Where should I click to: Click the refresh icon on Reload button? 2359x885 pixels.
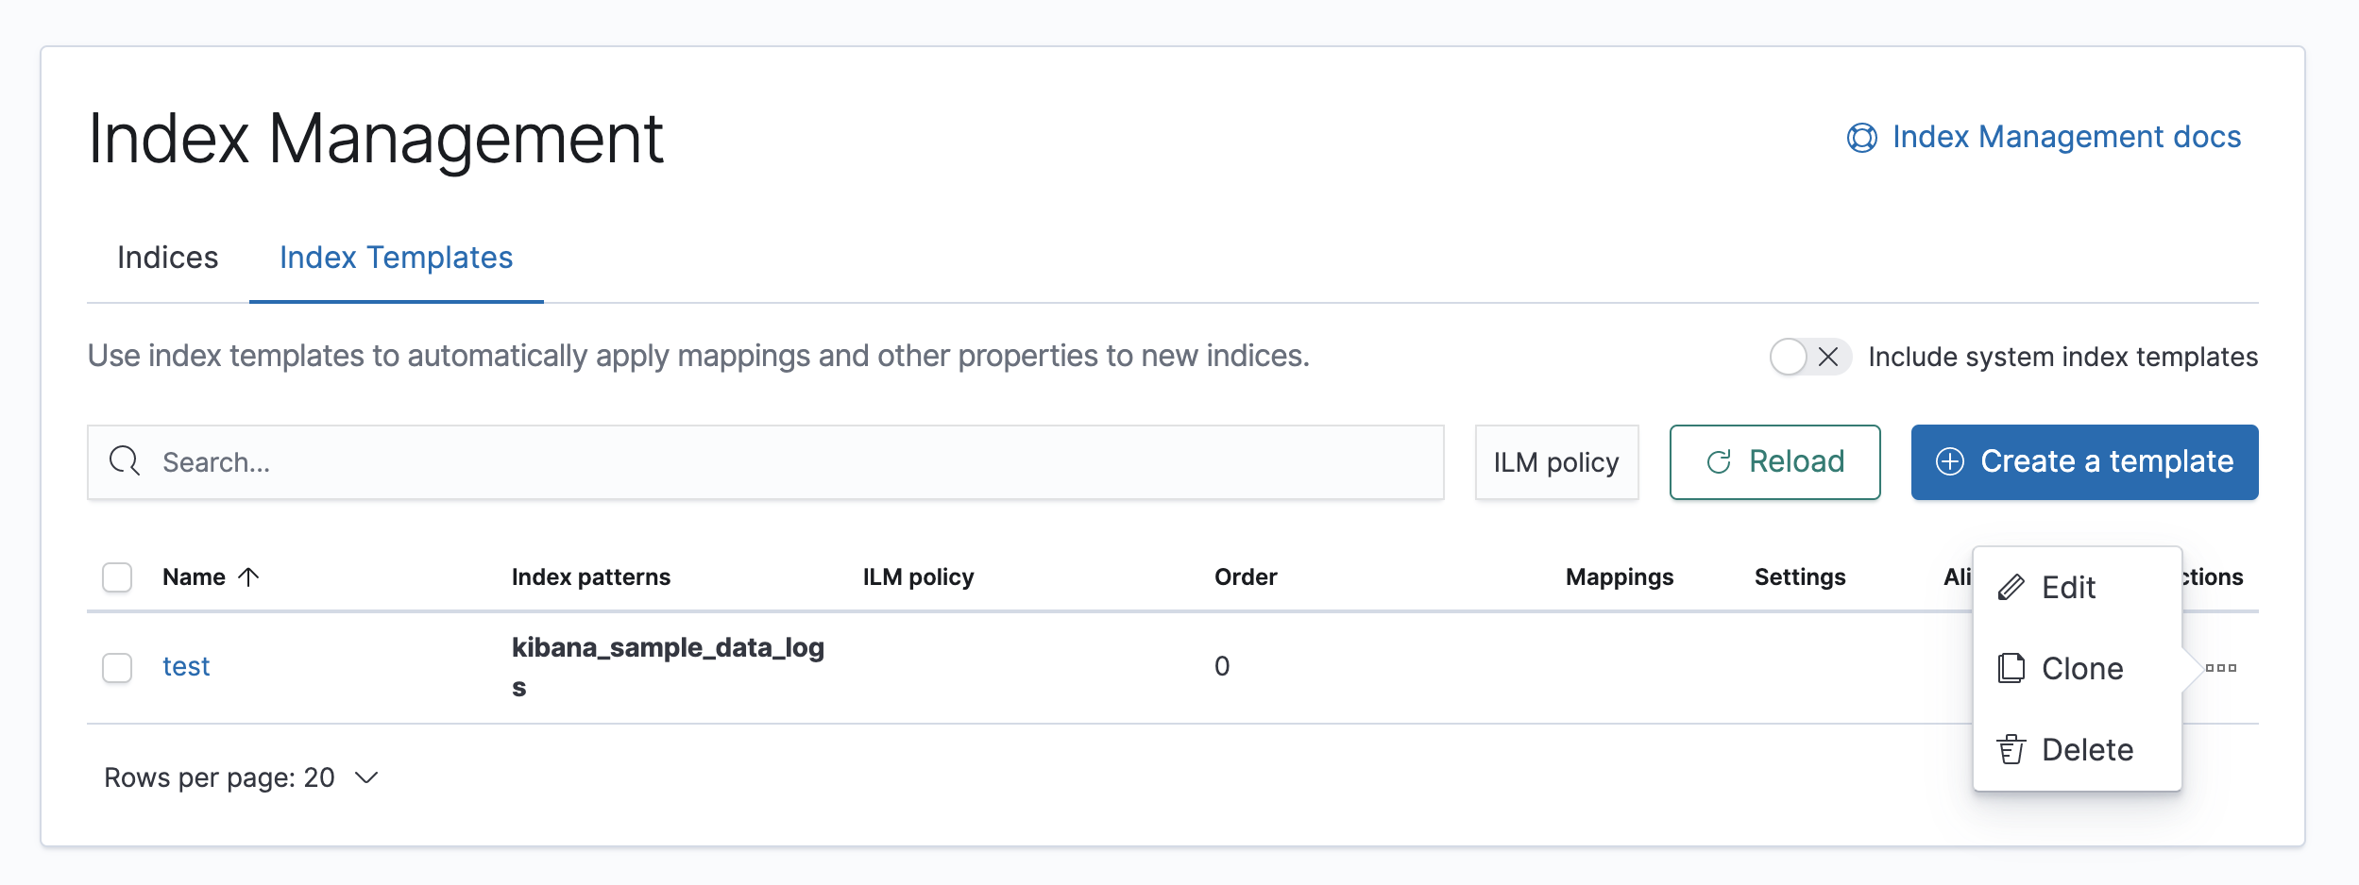[1719, 461]
